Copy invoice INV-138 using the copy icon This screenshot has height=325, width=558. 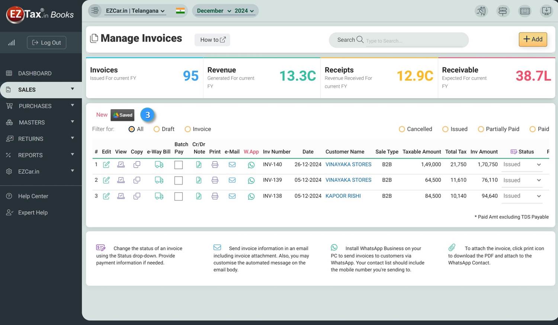pos(137,196)
